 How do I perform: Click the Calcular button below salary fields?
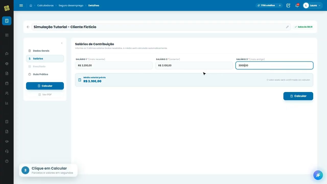pyautogui.click(x=298, y=96)
